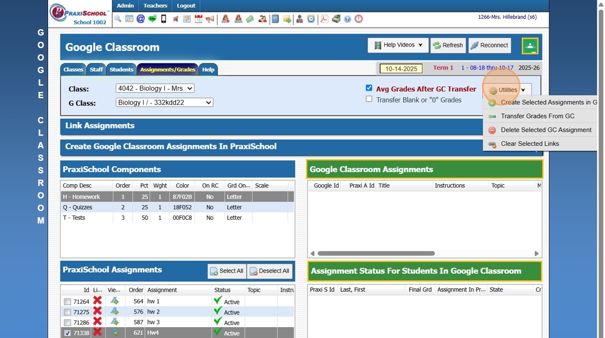Click the Reconnect button
Viewport: 605px width, 338px height.
click(x=489, y=45)
